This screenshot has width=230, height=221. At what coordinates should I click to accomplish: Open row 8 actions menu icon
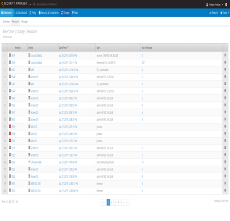tap(225, 105)
